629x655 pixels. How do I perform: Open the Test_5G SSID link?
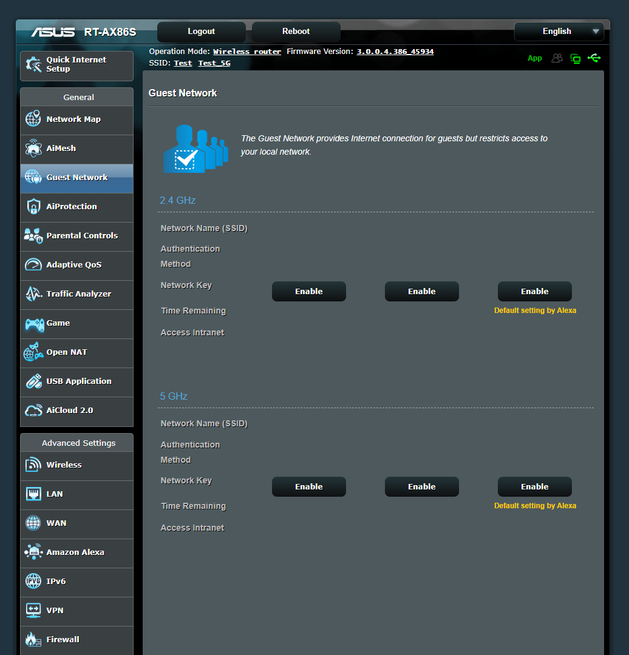(x=214, y=62)
